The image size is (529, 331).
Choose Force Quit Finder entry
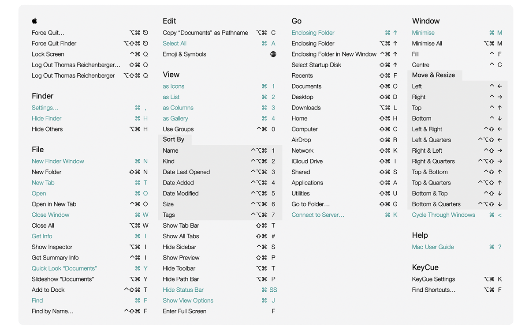tap(54, 43)
